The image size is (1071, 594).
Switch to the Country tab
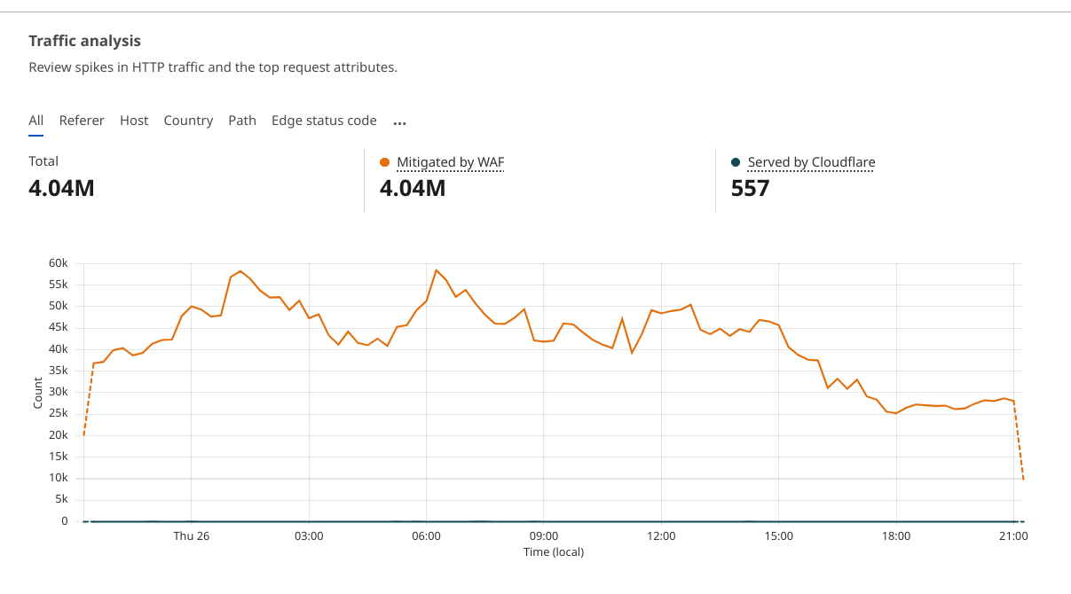point(188,121)
